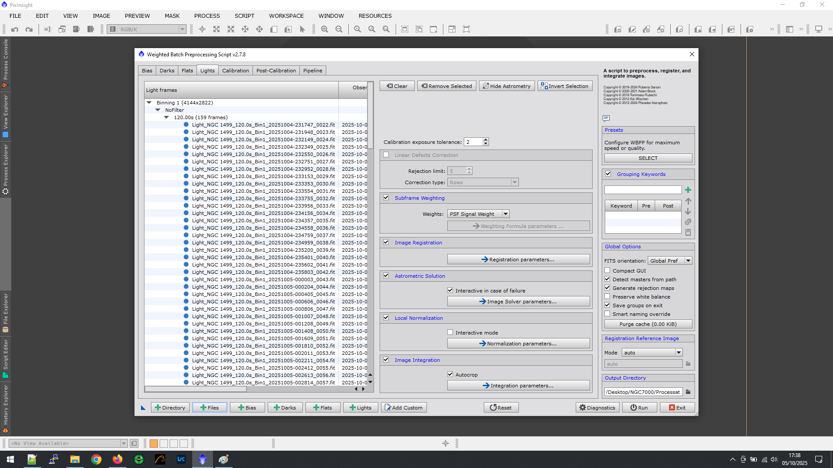Collapse the NoFilter tree node

click(x=158, y=110)
